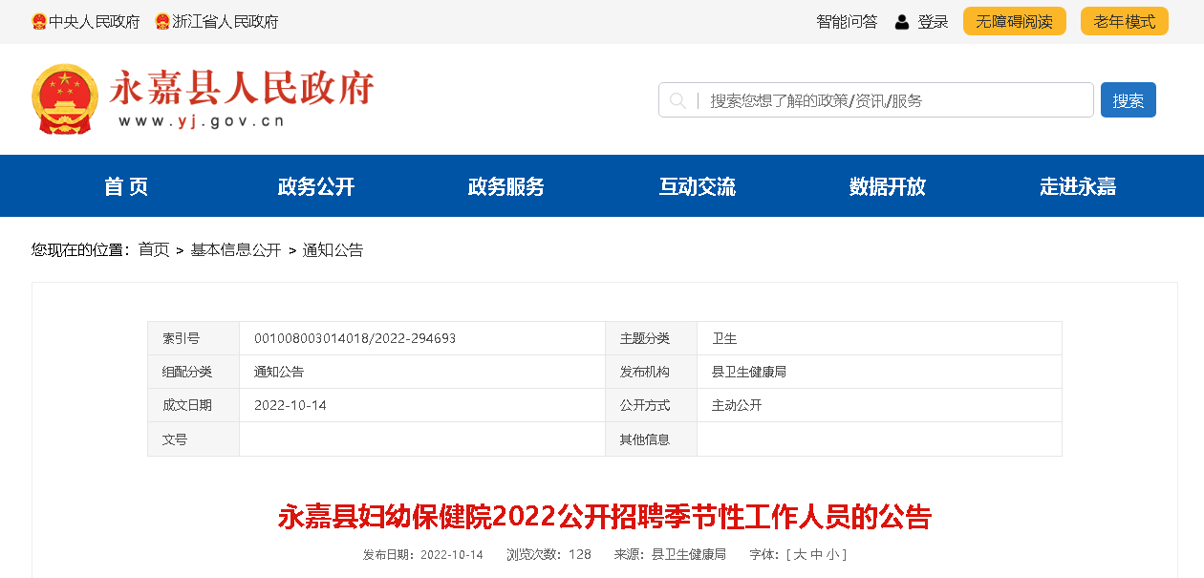Click the magnifier icon in the search box

[677, 100]
